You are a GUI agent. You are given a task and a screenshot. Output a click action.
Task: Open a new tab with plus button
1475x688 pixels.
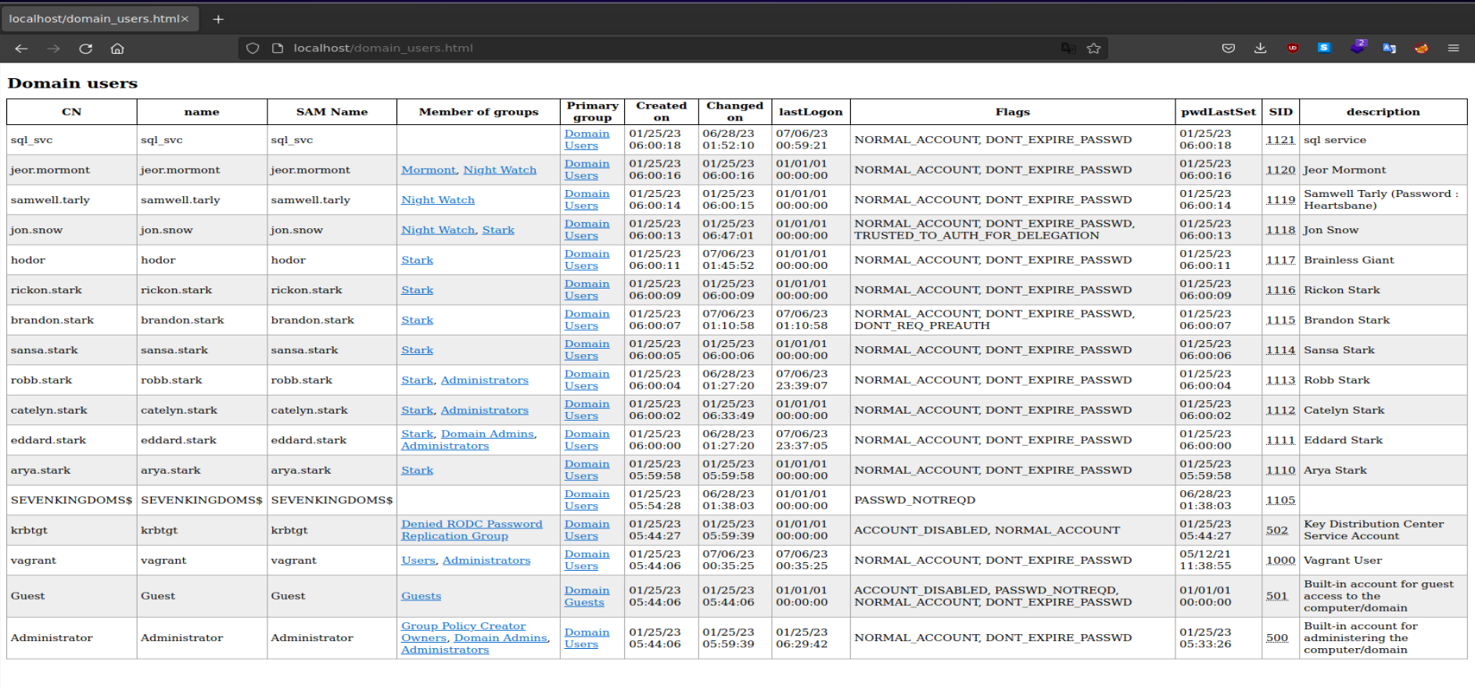[x=218, y=19]
